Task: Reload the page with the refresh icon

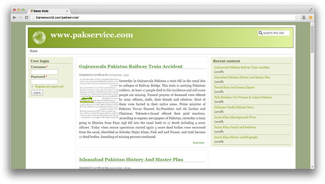Action: (26, 17)
